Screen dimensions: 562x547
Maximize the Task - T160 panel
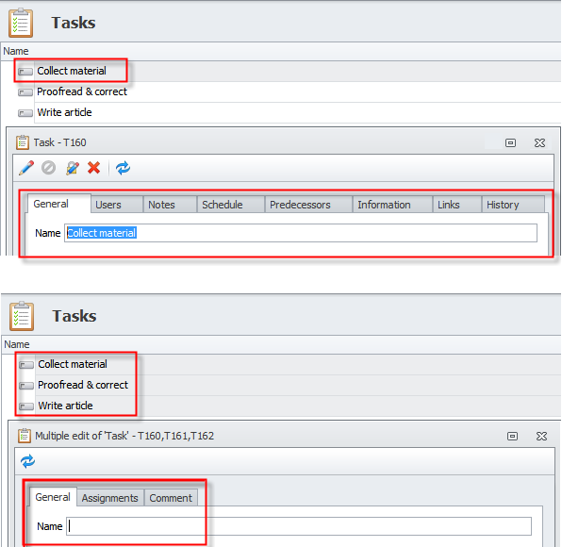pos(510,143)
